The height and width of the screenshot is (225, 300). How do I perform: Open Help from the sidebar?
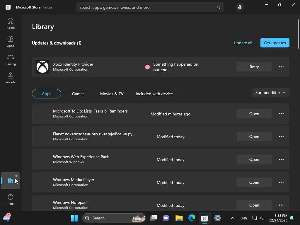pos(11,200)
